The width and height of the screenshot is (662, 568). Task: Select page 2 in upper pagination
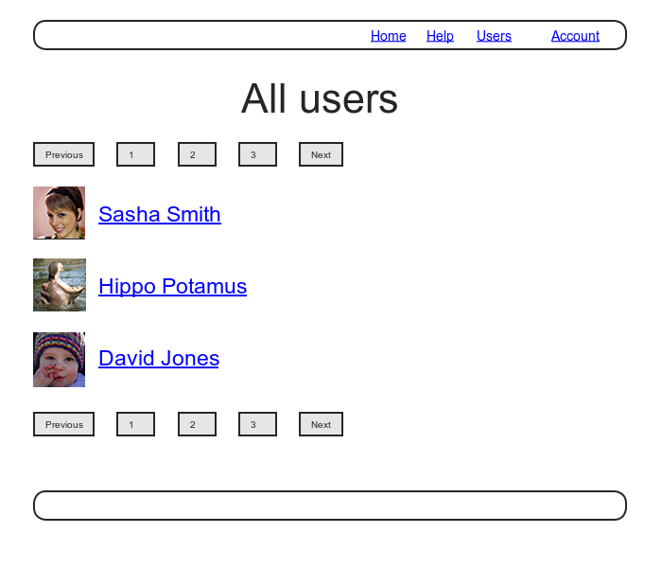pyautogui.click(x=197, y=154)
